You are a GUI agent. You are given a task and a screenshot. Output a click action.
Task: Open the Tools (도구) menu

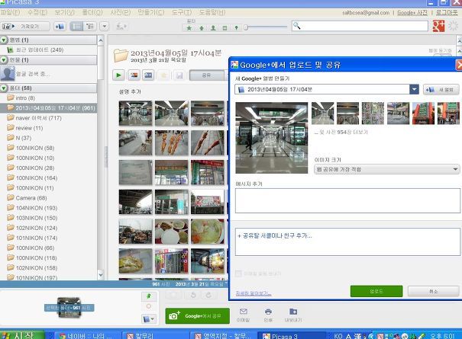[182, 12]
